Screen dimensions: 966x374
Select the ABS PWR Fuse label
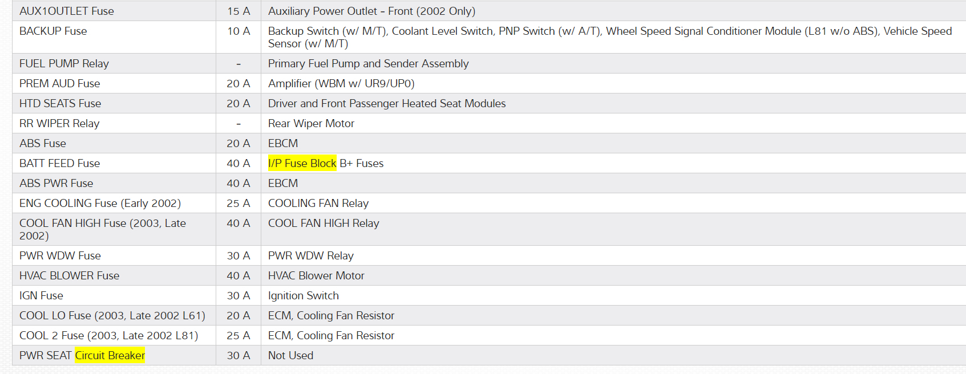pyautogui.click(x=56, y=184)
